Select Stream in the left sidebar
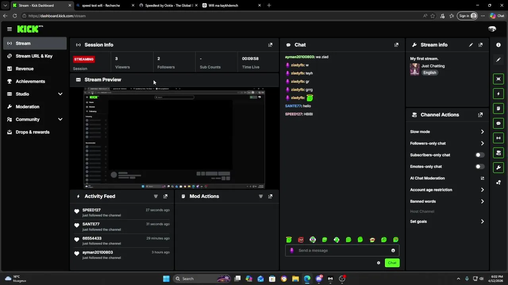 35,43
